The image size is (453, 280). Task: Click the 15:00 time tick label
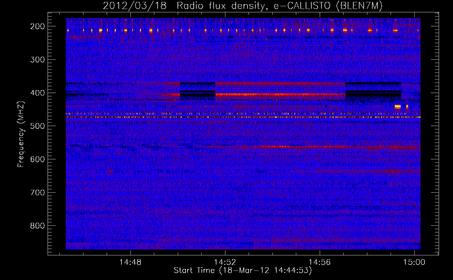[414, 262]
